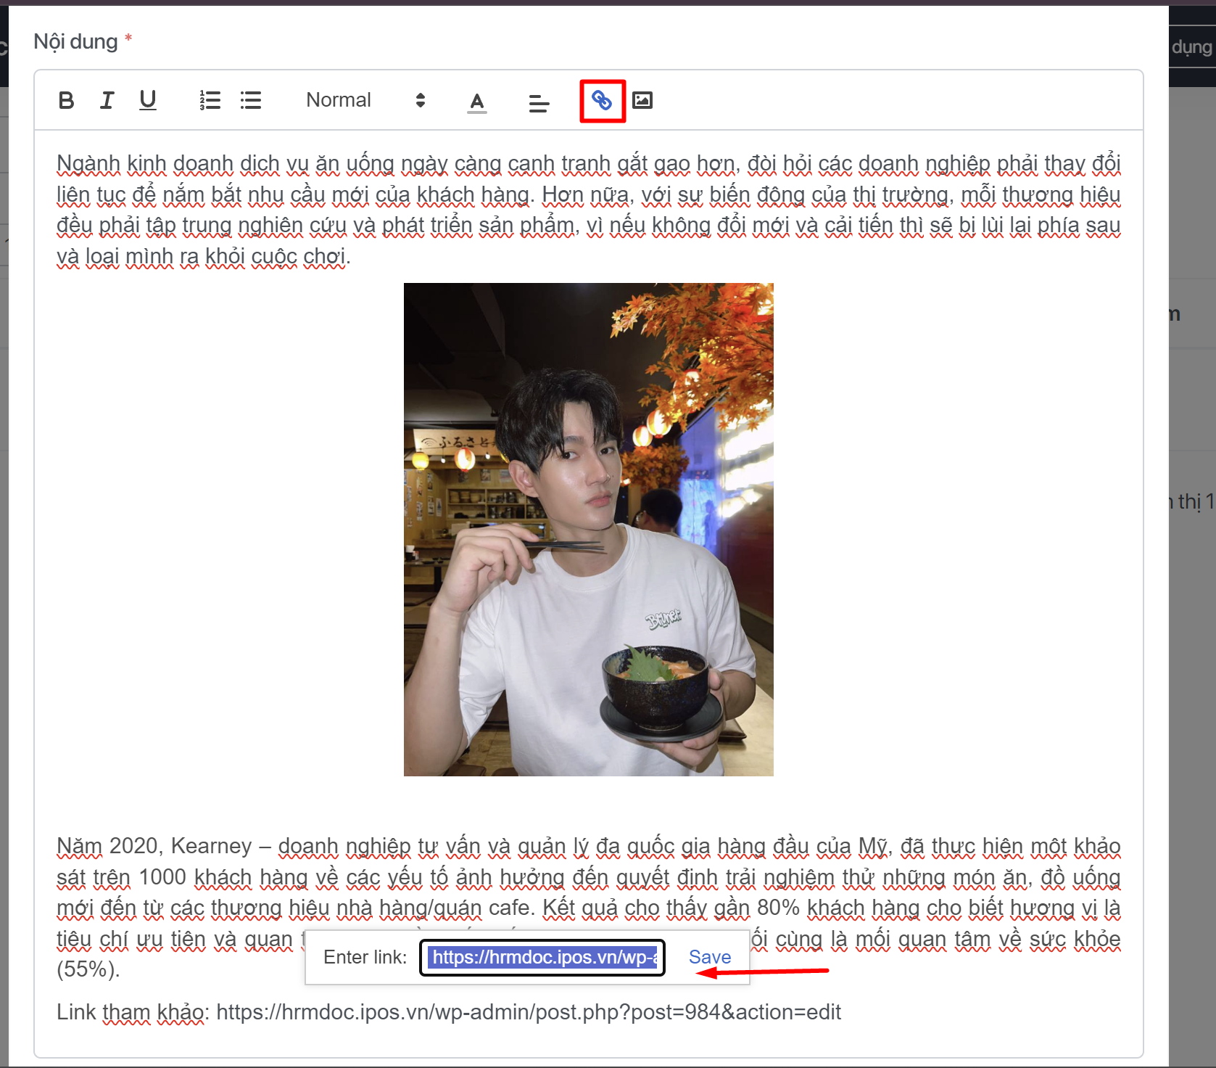Click the 'Nội dung' field label

[75, 41]
